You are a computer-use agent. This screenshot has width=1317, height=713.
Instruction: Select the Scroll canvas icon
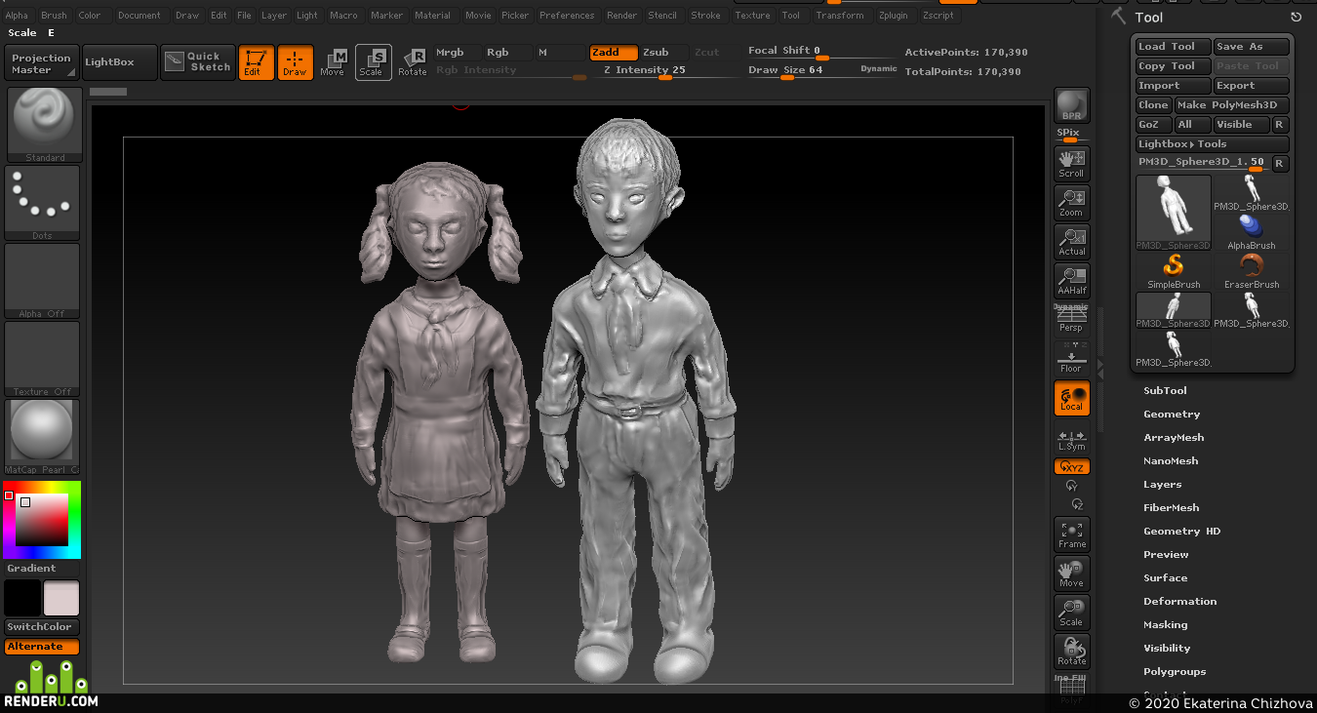(1071, 163)
